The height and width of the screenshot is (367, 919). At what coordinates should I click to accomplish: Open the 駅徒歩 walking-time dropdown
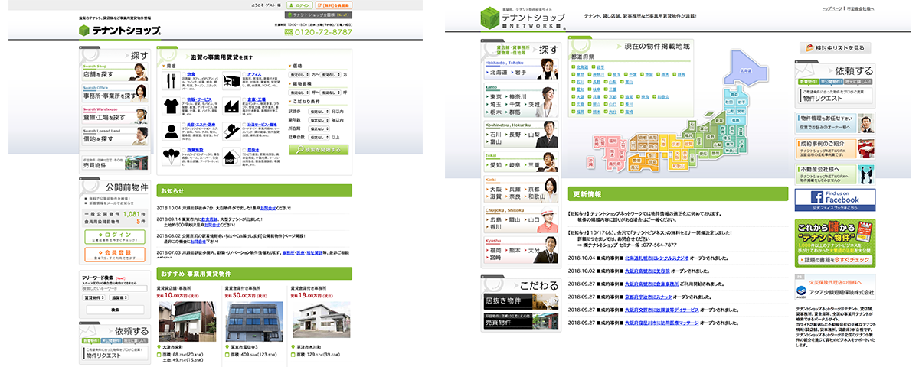(320, 112)
